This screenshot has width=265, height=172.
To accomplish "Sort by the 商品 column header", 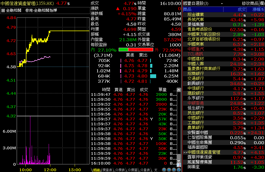I will pyautogui.click(x=203, y=9).
